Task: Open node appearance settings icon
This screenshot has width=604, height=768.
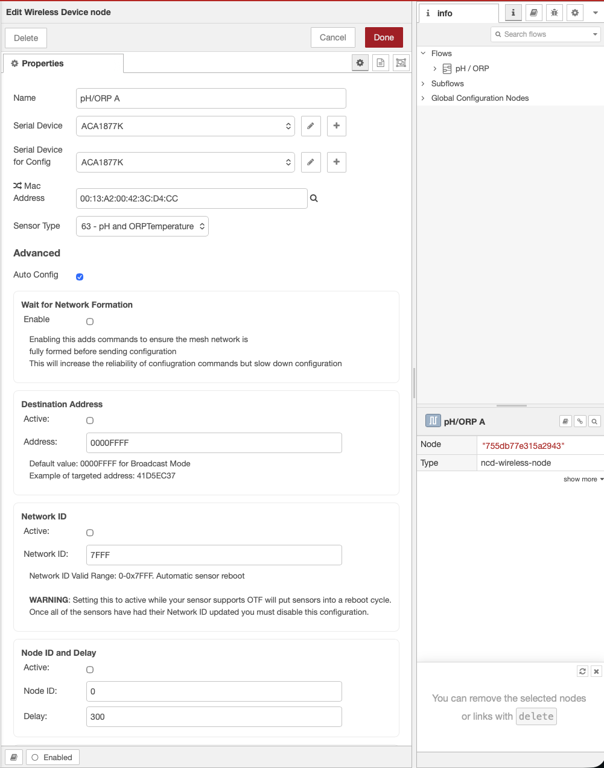Action: point(401,63)
